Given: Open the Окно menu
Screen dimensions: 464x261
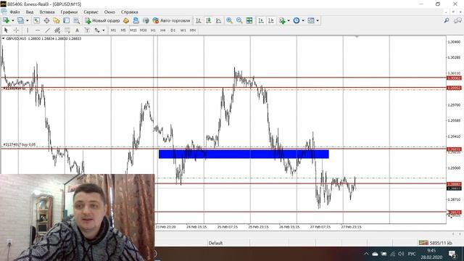Looking at the screenshot, I should pos(109,12).
